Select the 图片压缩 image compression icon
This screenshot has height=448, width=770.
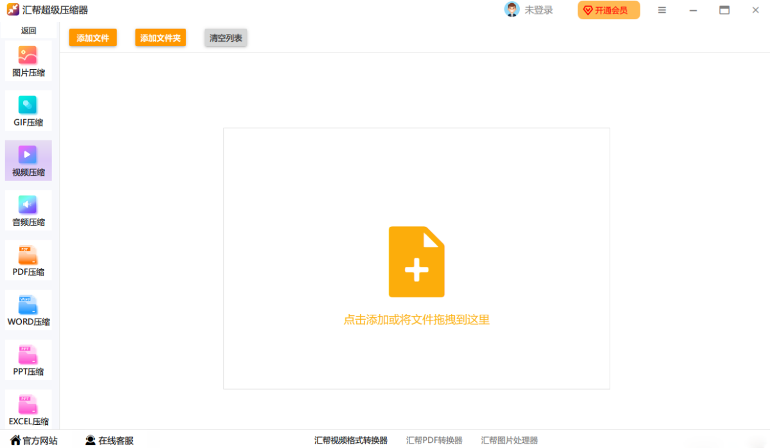(28, 56)
